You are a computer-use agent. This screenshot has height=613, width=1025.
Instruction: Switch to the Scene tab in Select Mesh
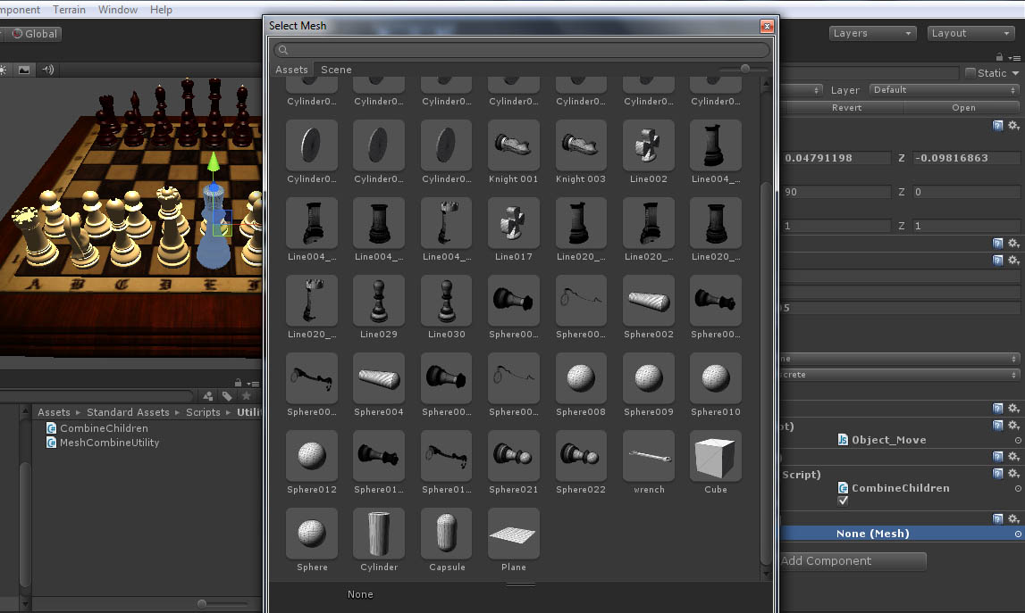(336, 69)
